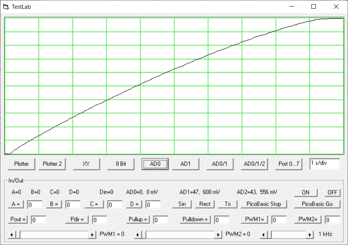
Task: Choose the 8 Bit mode button
Action: tap(121, 164)
